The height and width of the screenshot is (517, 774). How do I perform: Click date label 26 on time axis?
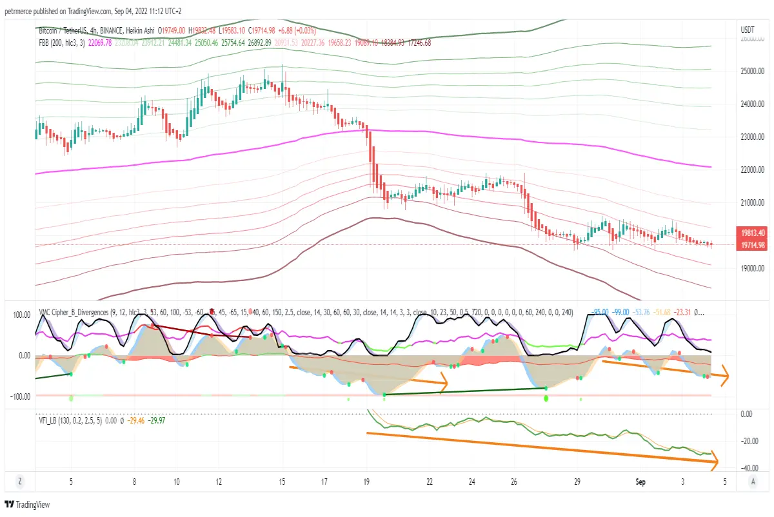[514, 481]
